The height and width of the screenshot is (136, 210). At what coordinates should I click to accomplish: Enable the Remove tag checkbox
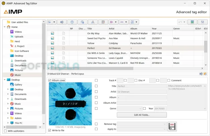coord(96,124)
